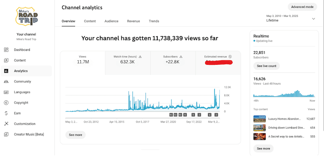The height and width of the screenshot is (156, 324).
Task: Open Luxury Homes Abandoned video thumbnail
Action: [x=259, y=119]
